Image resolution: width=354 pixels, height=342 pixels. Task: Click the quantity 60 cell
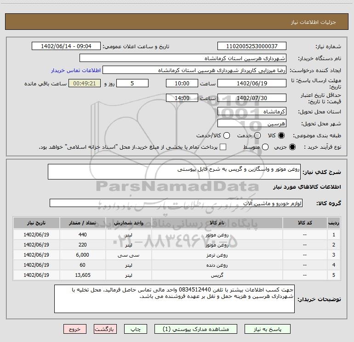(x=82, y=265)
